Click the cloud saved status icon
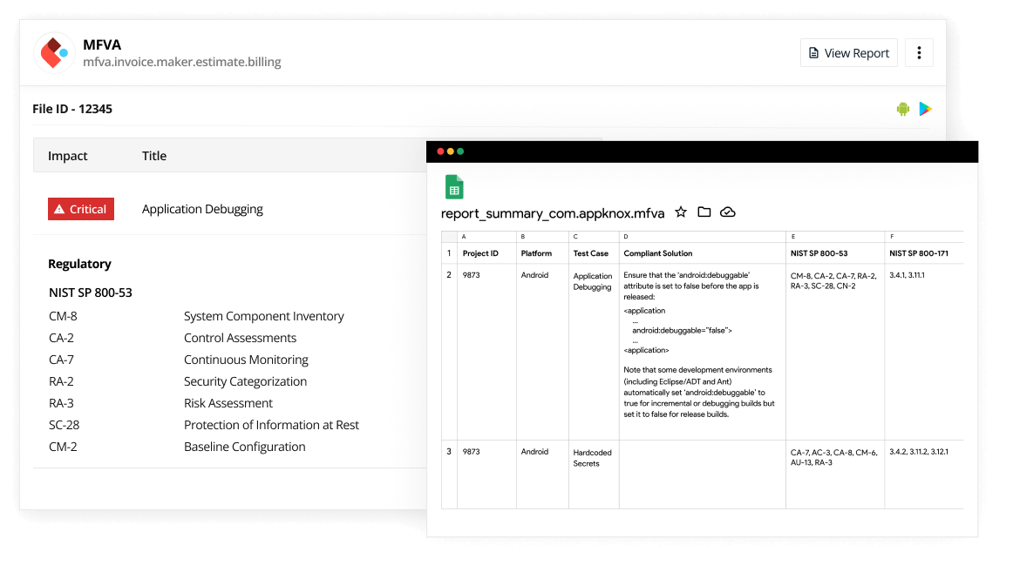The height and width of the screenshot is (572, 1013). click(727, 212)
